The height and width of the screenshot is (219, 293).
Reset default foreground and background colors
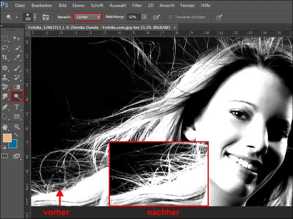pos(4,147)
